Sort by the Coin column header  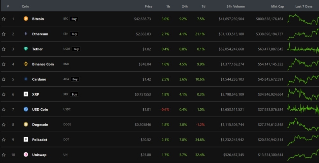point(25,6)
